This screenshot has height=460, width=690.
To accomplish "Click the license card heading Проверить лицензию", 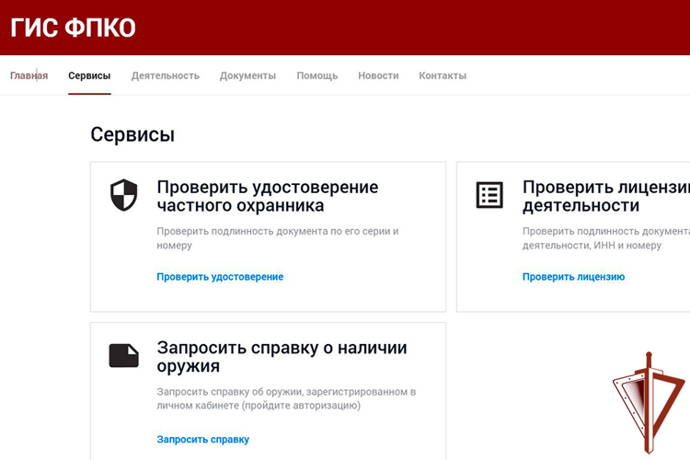I will pos(606,196).
